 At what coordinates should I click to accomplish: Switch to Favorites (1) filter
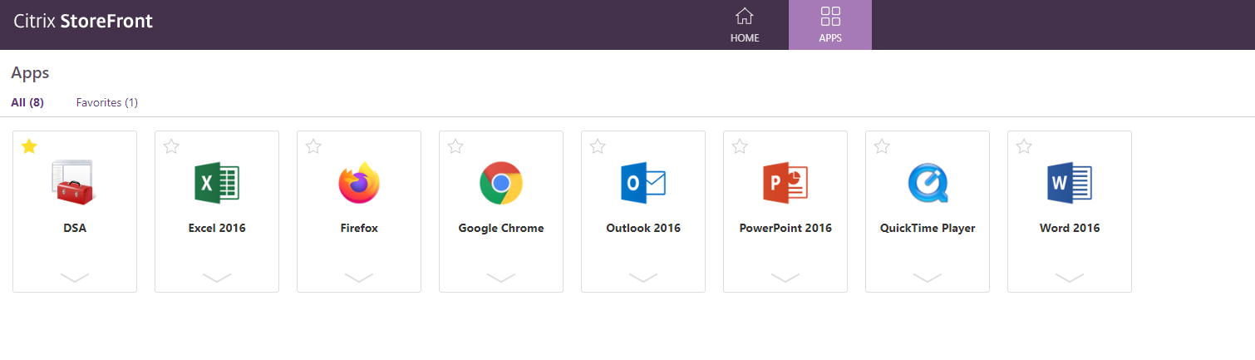point(107,102)
